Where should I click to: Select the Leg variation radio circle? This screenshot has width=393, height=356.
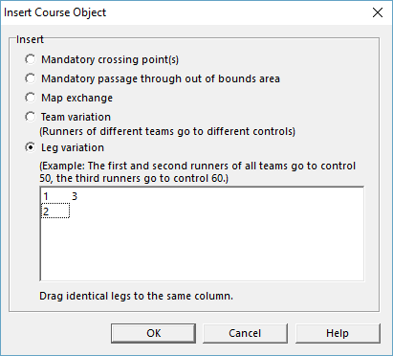click(31, 147)
